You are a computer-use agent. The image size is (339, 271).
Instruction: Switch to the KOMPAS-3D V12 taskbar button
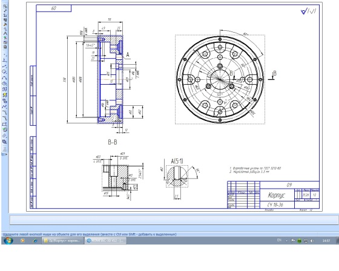coord(105,241)
